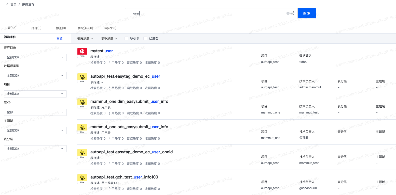Open the 主题域 filter dropdown
The image size is (396, 195).
pyautogui.click(x=35, y=131)
